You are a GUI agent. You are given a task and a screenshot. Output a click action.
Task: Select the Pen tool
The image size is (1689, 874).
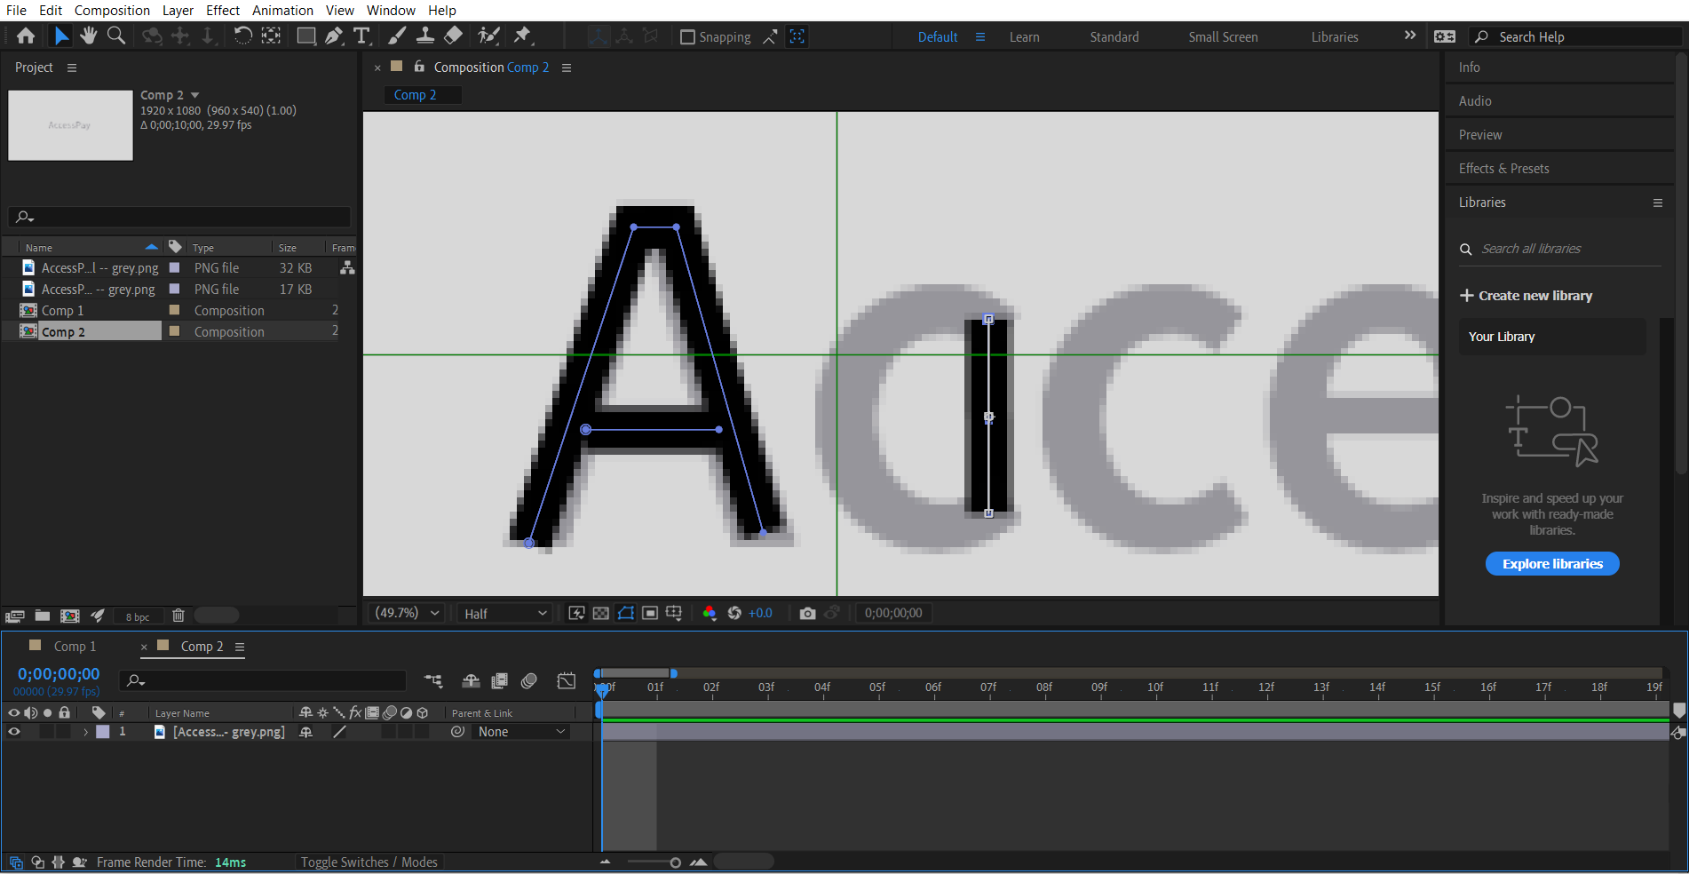[334, 36]
